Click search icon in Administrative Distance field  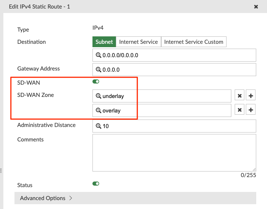click(x=98, y=126)
